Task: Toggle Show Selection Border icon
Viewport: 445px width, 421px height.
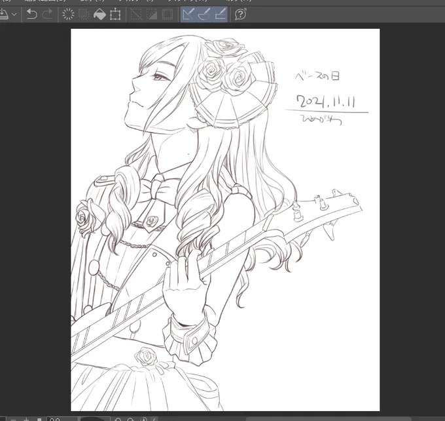Action: point(167,14)
